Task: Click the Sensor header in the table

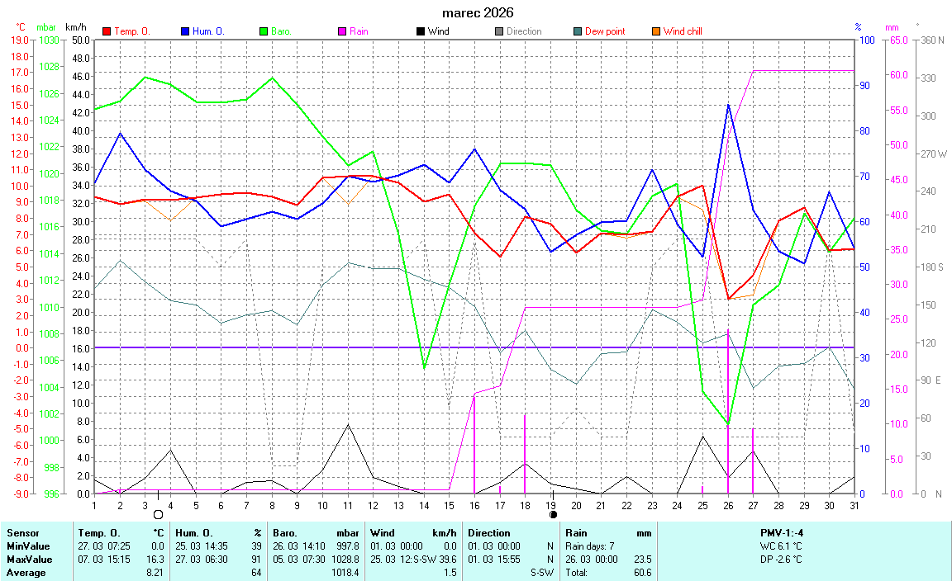Action: point(22,533)
